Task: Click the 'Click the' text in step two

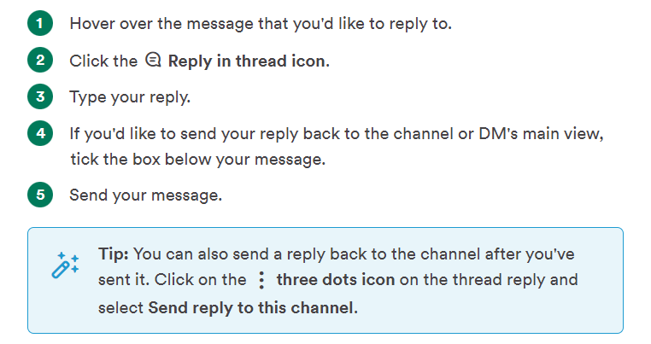Action: [103, 61]
